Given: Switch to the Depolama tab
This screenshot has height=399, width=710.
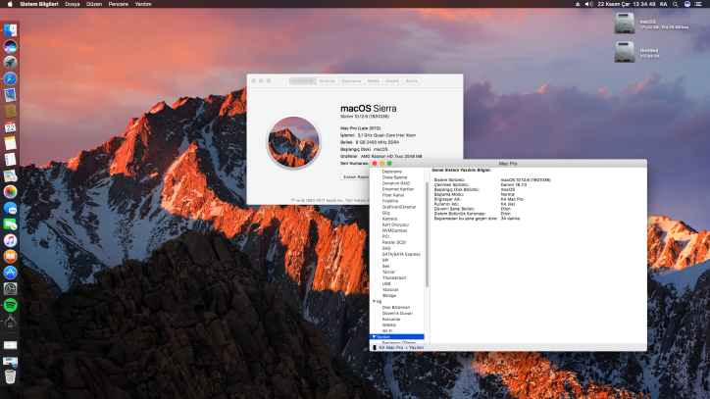Looking at the screenshot, I should coord(350,80).
